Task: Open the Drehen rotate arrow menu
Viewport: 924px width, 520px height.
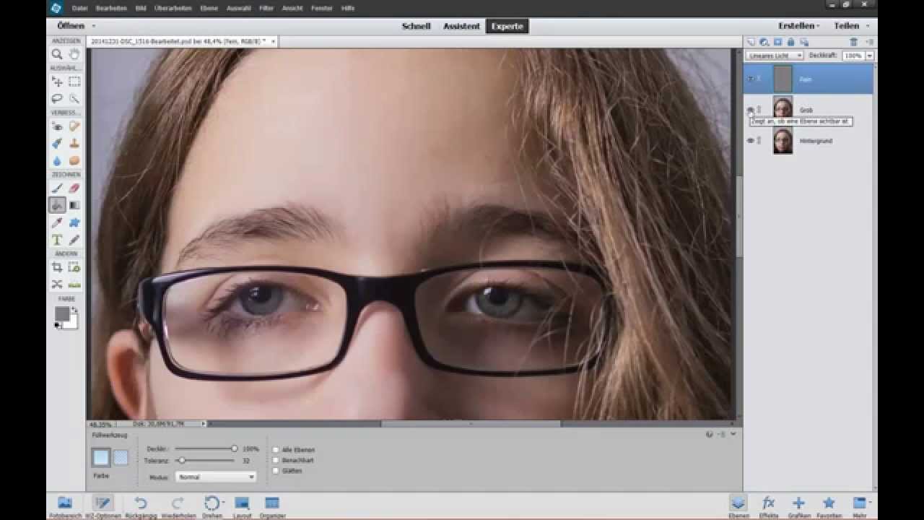Action: 224,502
